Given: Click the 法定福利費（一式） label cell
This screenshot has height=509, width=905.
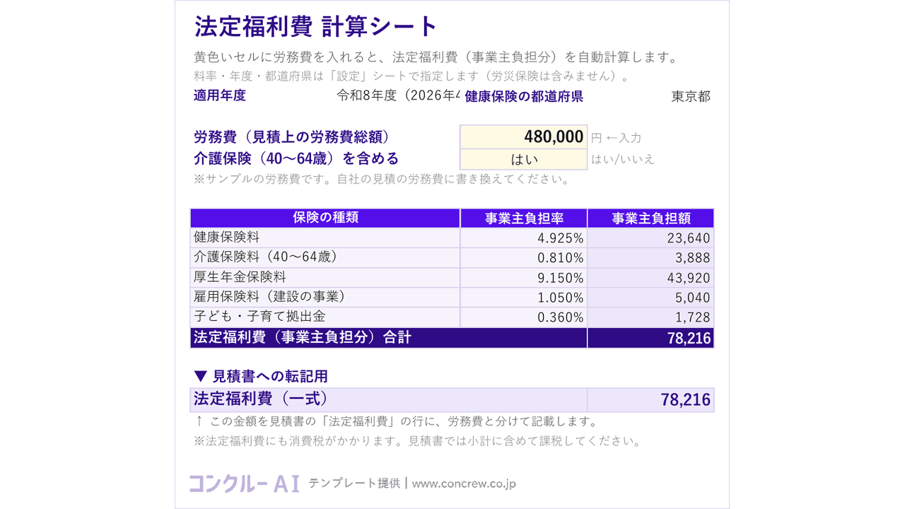Looking at the screenshot, I should click(x=389, y=399).
